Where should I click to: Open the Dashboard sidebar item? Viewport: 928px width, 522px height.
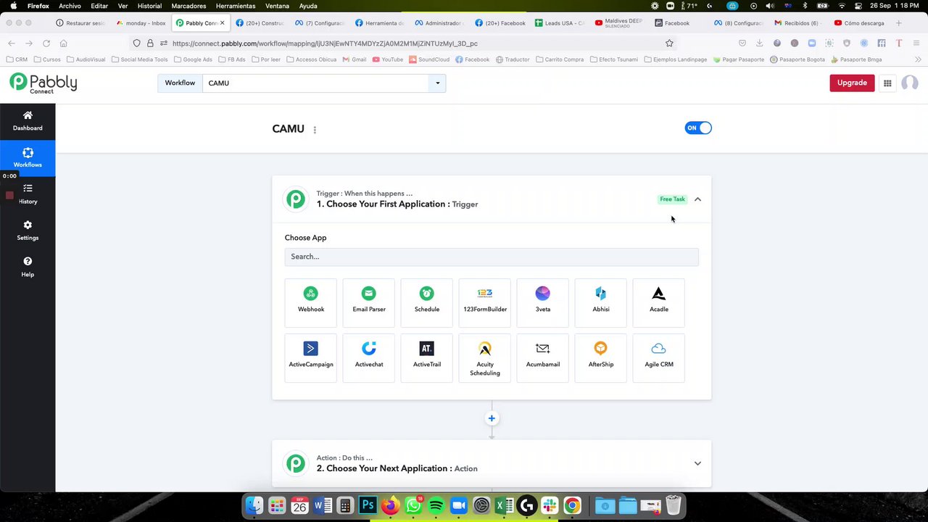(x=28, y=121)
